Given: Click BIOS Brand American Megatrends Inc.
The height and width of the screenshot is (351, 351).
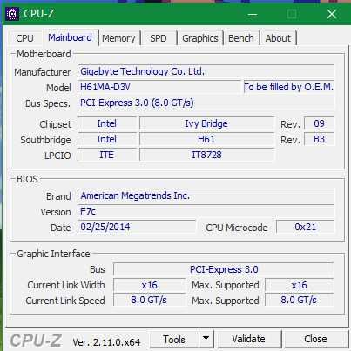Looking at the screenshot, I should point(206,195).
